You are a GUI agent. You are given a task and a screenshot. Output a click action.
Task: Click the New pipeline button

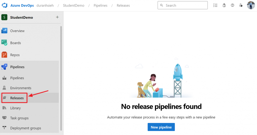[161, 127]
